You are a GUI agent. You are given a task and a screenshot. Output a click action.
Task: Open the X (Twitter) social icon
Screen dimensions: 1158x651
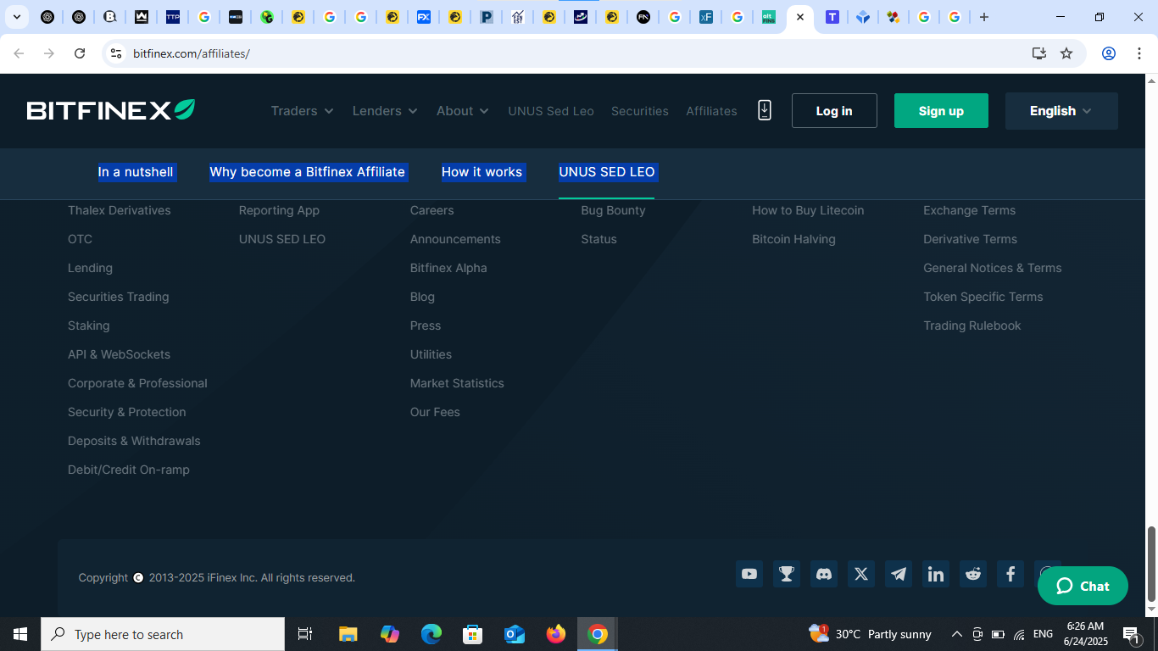pyautogui.click(x=861, y=574)
